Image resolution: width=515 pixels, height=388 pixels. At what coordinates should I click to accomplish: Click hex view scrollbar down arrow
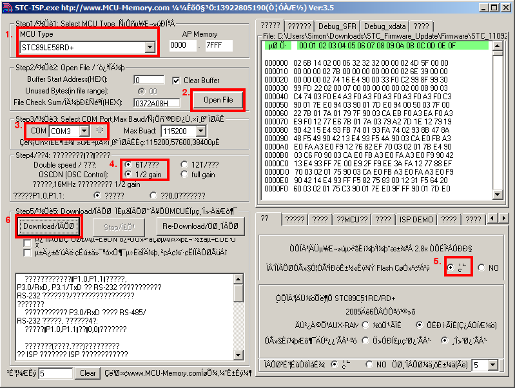tap(498, 195)
